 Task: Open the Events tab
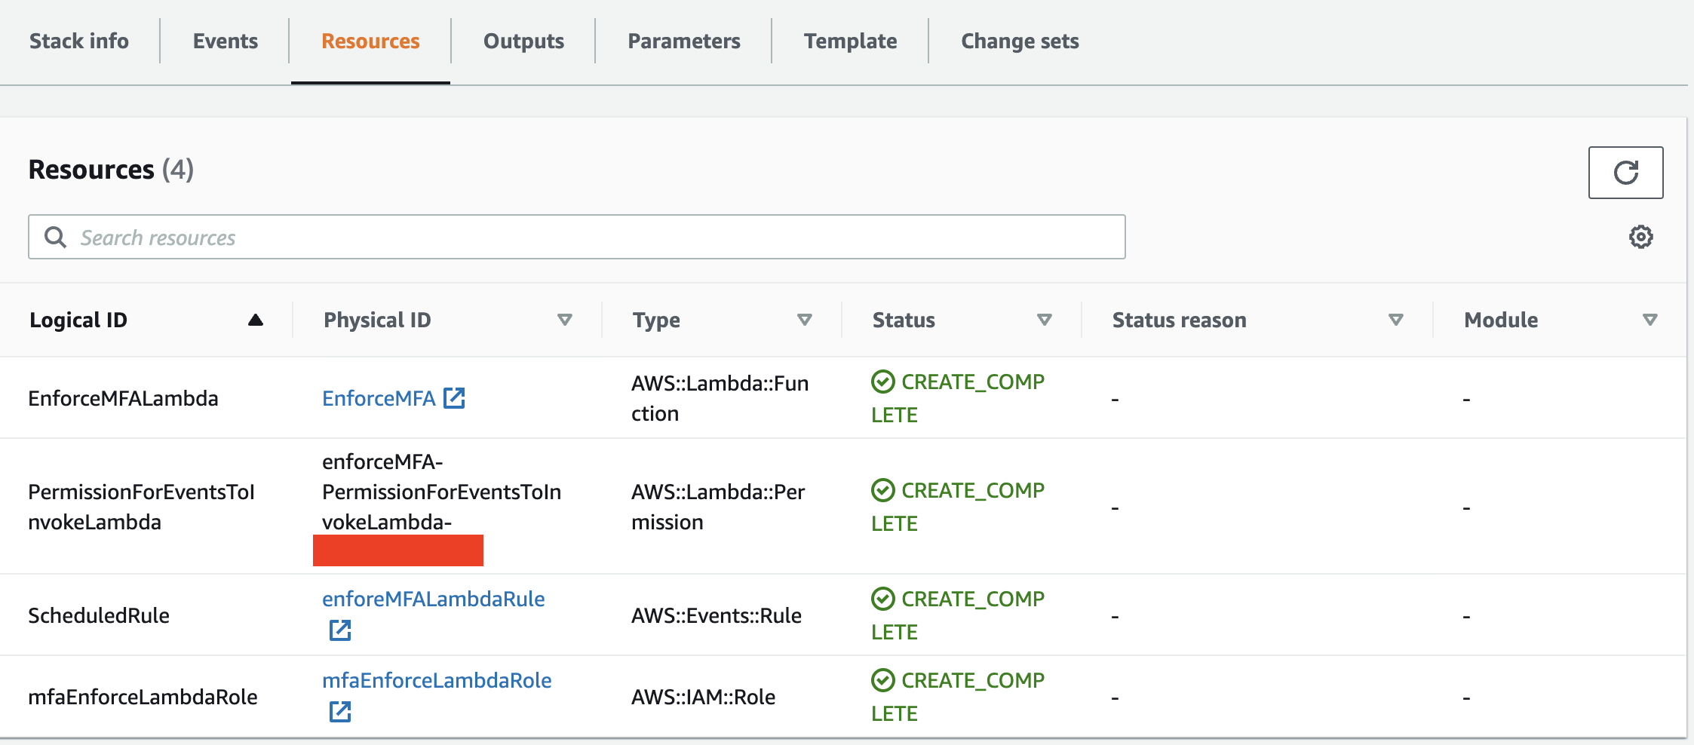[225, 41]
